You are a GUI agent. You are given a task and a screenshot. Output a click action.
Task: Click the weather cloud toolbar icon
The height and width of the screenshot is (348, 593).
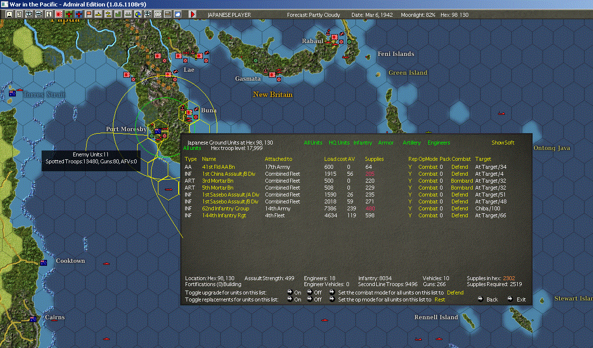coord(177,14)
